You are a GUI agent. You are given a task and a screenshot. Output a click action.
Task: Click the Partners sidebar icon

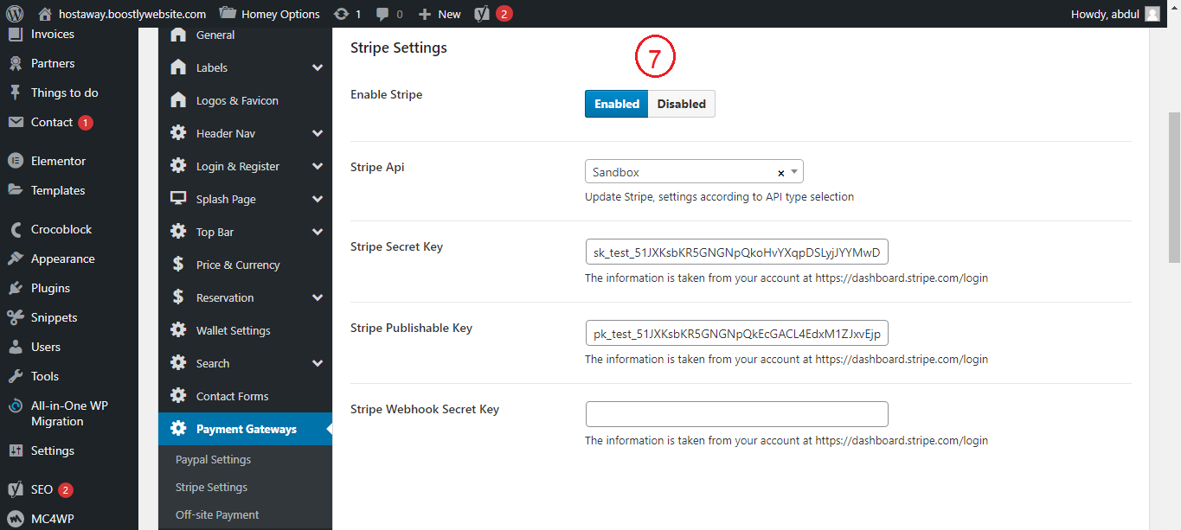pyautogui.click(x=15, y=63)
